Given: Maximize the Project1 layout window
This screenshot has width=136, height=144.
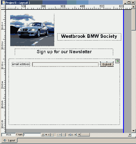Looking at the screenshot, I should coord(129,3).
